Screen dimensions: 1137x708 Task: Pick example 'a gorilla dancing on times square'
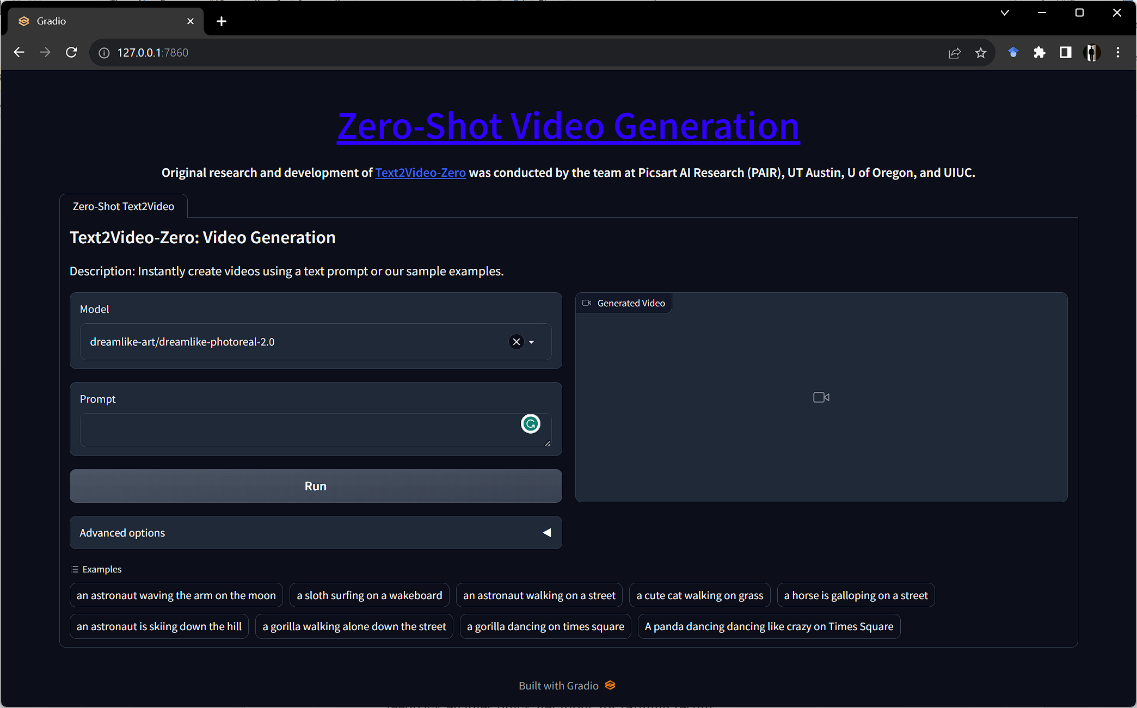click(545, 626)
